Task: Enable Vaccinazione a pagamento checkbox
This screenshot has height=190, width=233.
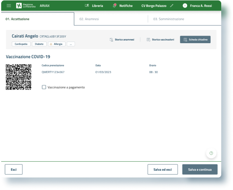Action: [x=44, y=87]
